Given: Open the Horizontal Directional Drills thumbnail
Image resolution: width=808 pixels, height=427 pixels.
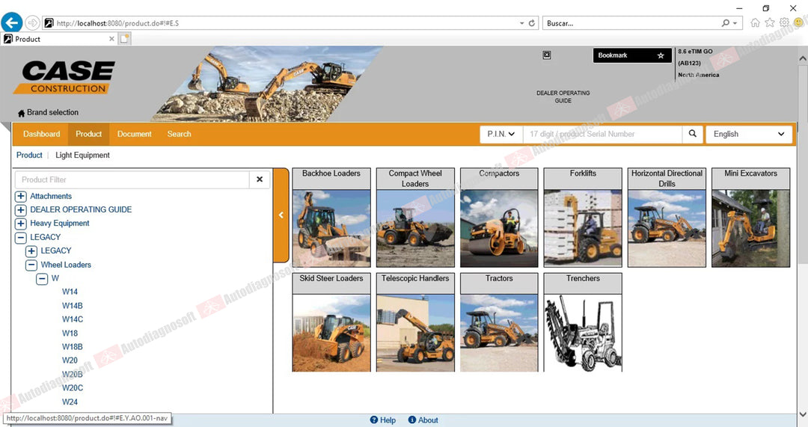Looking at the screenshot, I should (x=667, y=218).
